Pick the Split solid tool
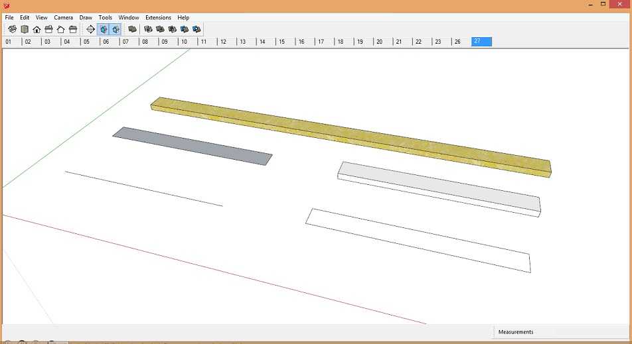This screenshot has height=344, width=632. click(197, 29)
